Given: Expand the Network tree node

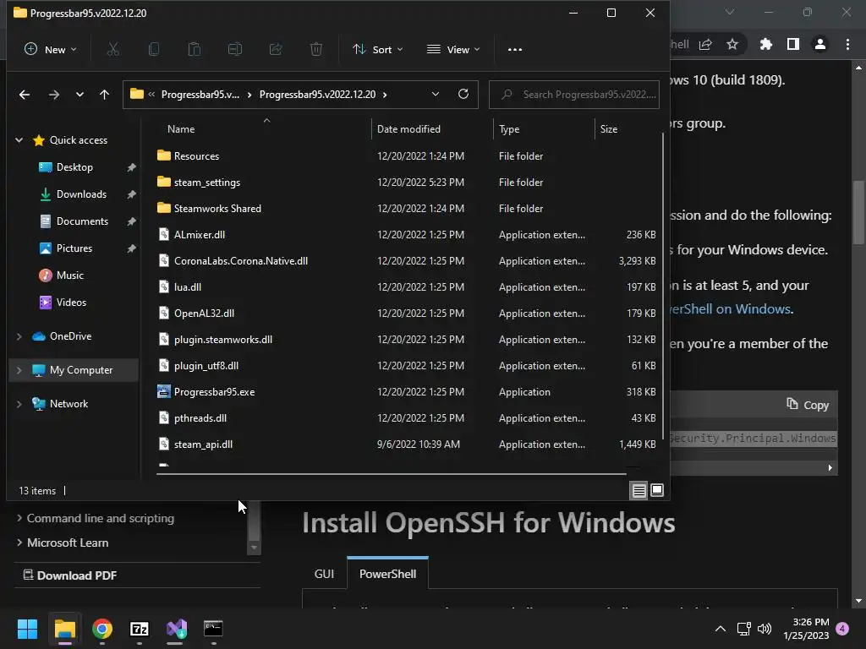Looking at the screenshot, I should point(19,404).
